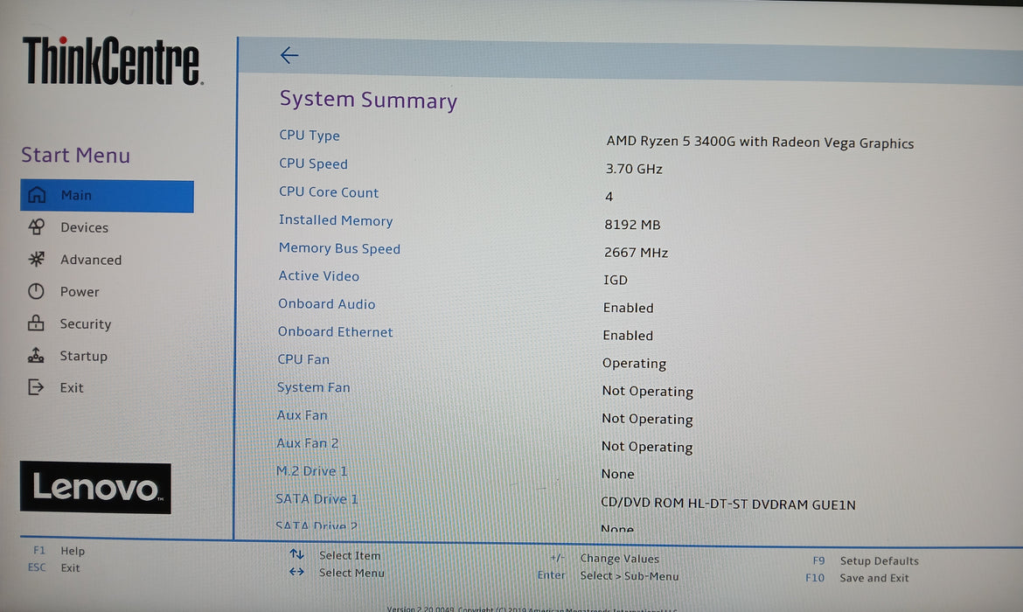1023x612 pixels.
Task: Click the IGD value
Action: click(x=616, y=280)
